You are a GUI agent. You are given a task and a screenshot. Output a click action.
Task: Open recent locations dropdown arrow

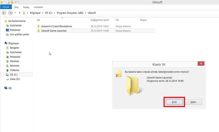click(x=15, y=13)
